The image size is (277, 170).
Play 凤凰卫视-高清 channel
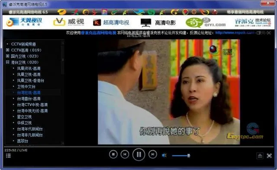coord(29,74)
